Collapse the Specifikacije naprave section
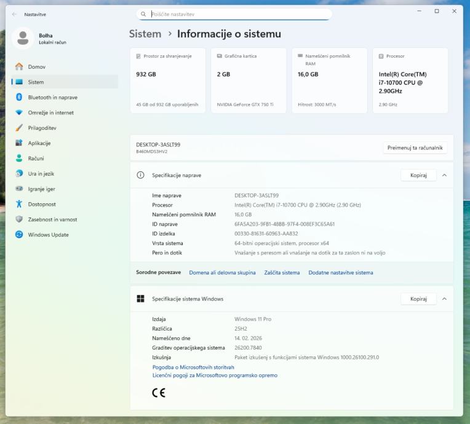The image size is (470, 424). 444,175
